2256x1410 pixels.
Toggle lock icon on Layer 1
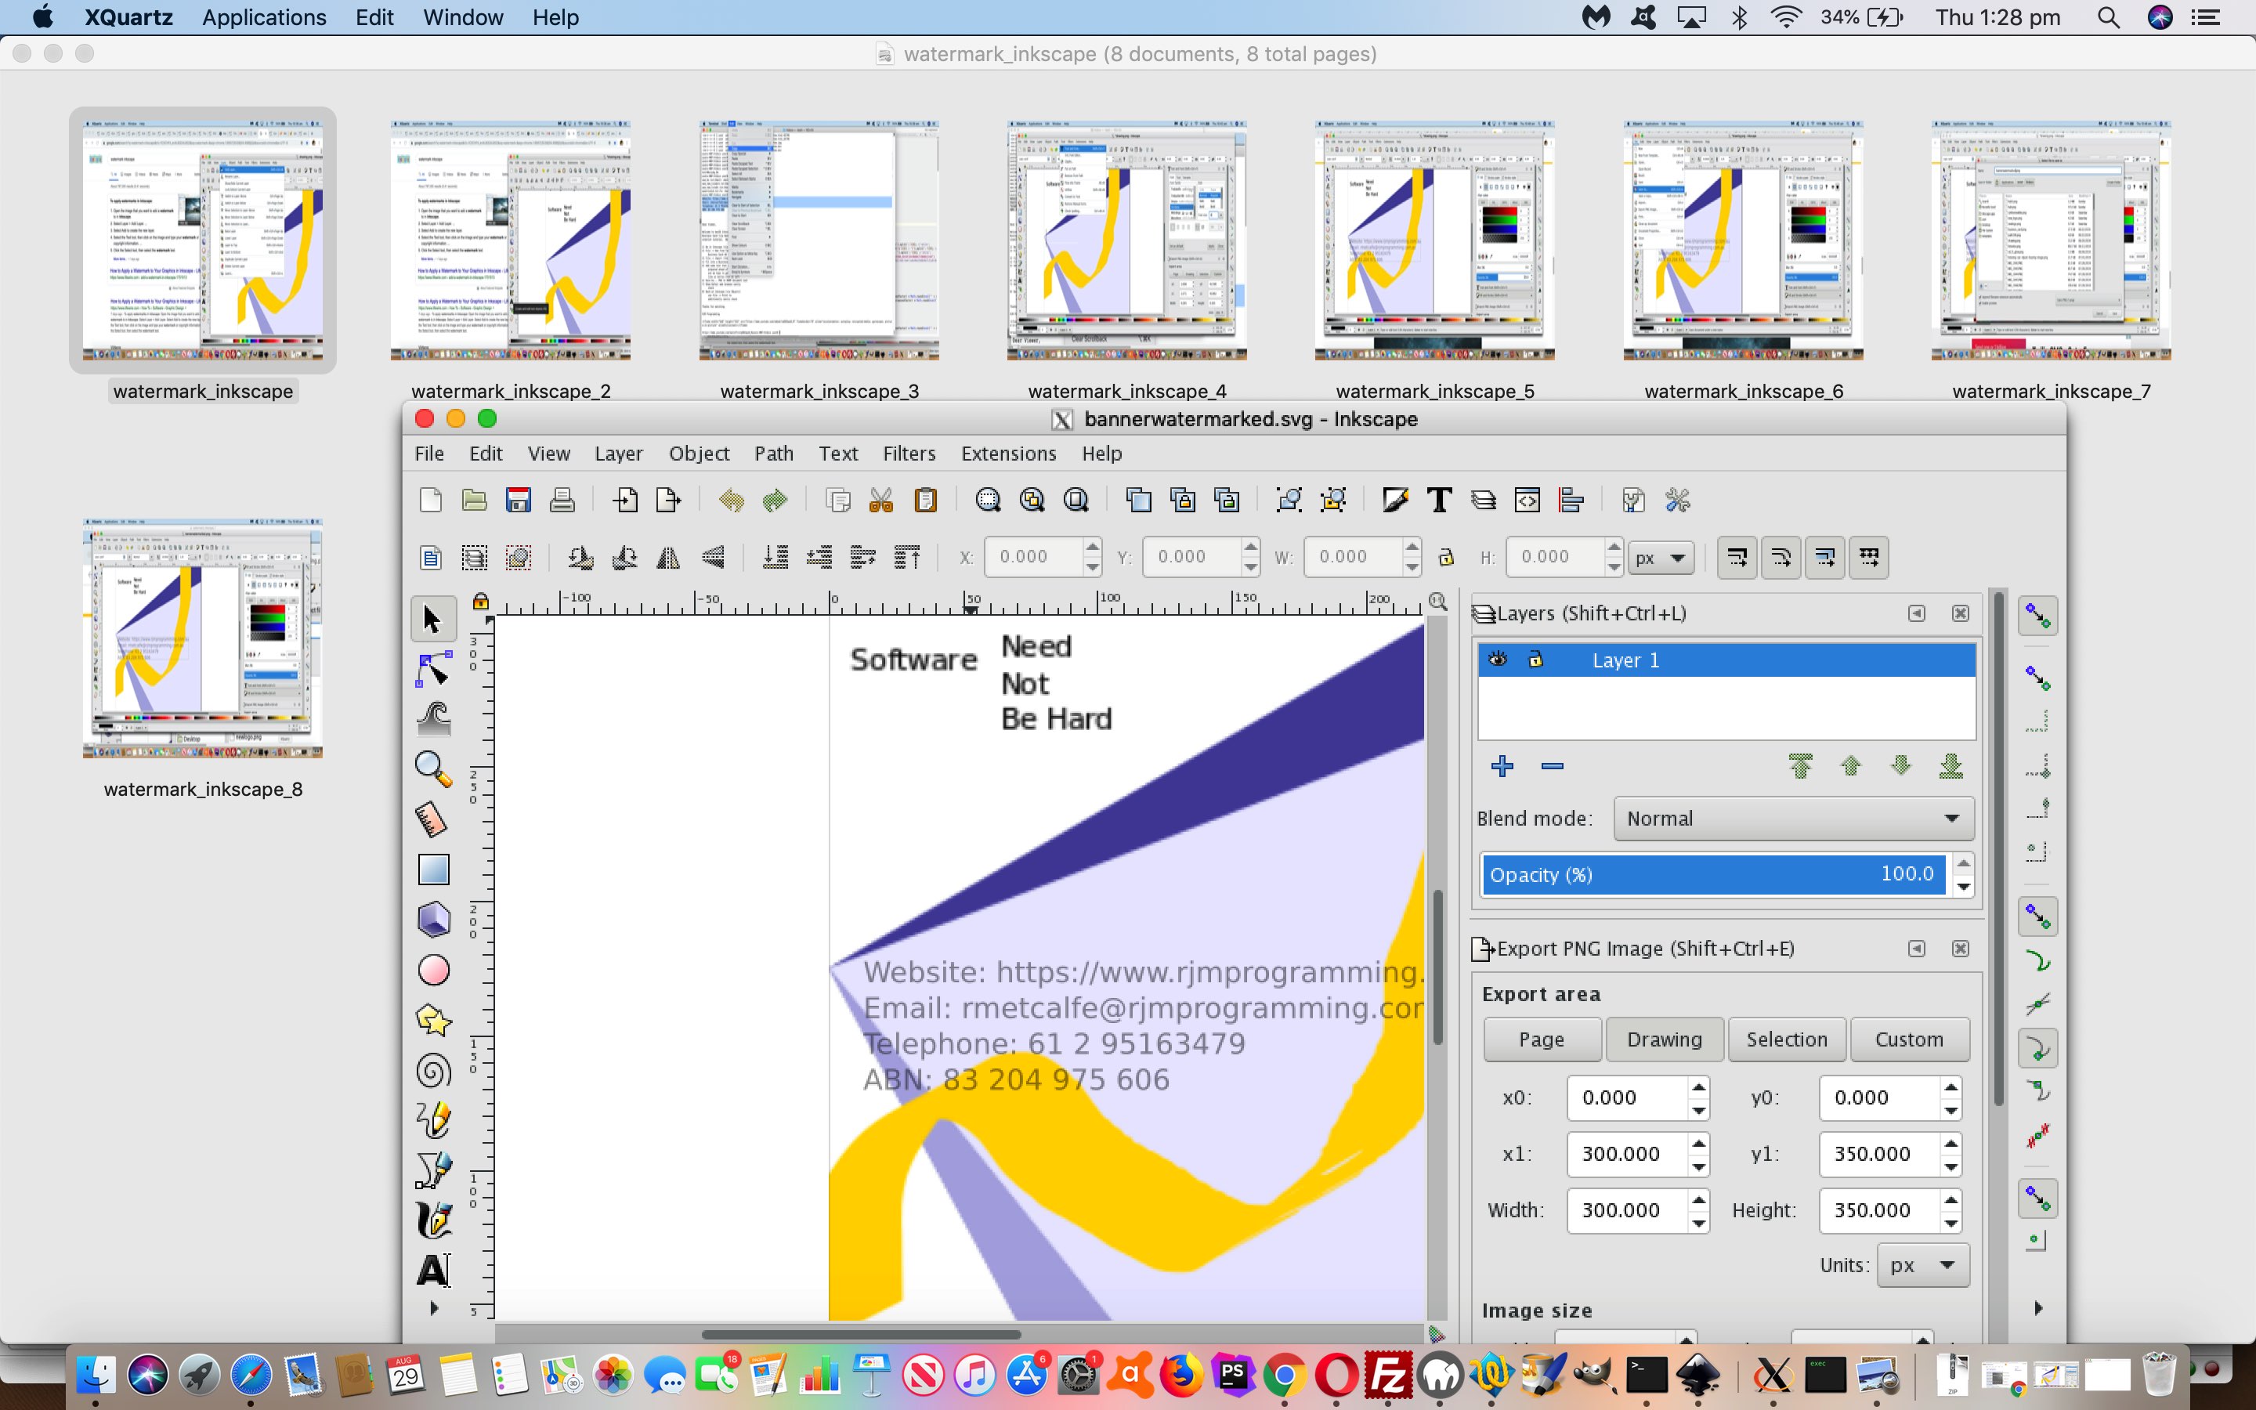coord(1531,660)
